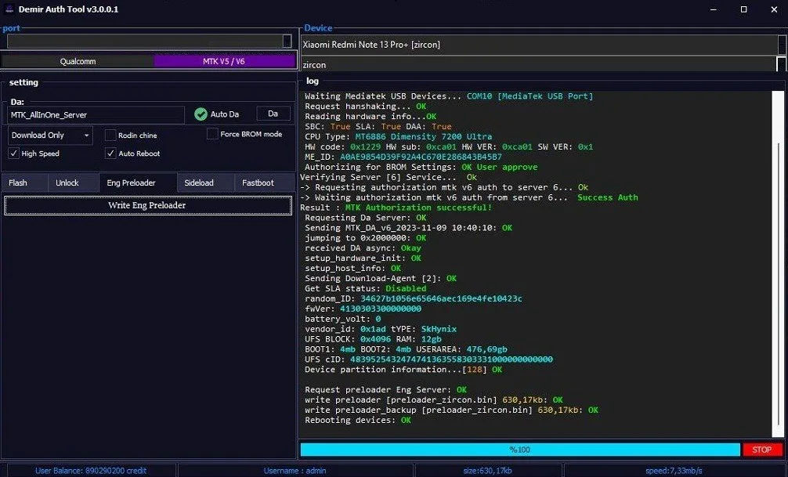Open the zircon codename dropdown
788x477 pixels.
click(x=782, y=64)
